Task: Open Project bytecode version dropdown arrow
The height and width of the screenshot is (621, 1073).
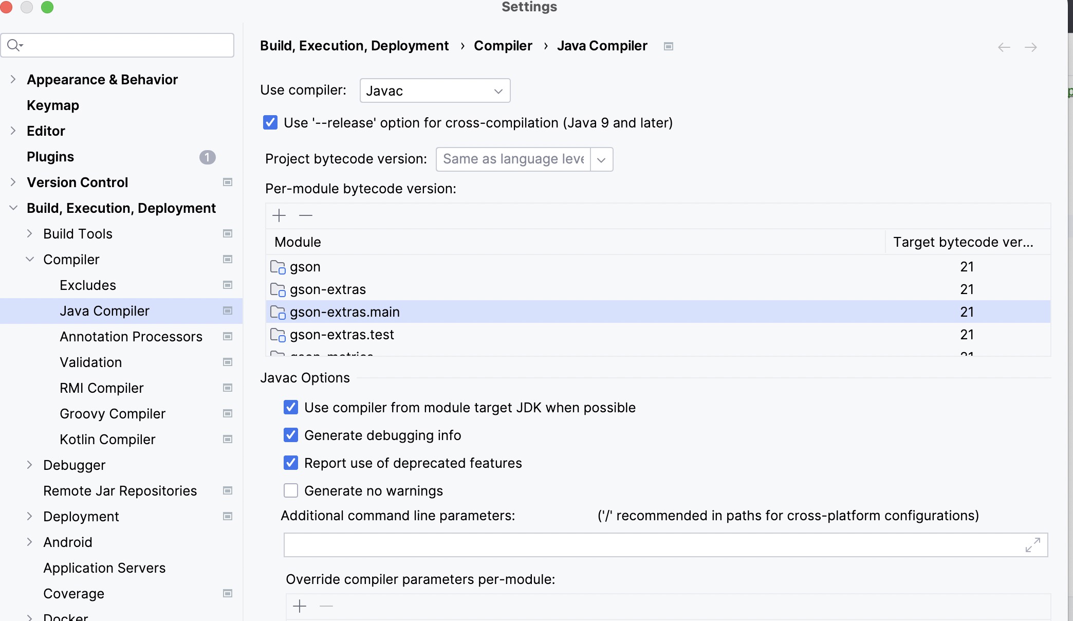Action: pos(601,159)
